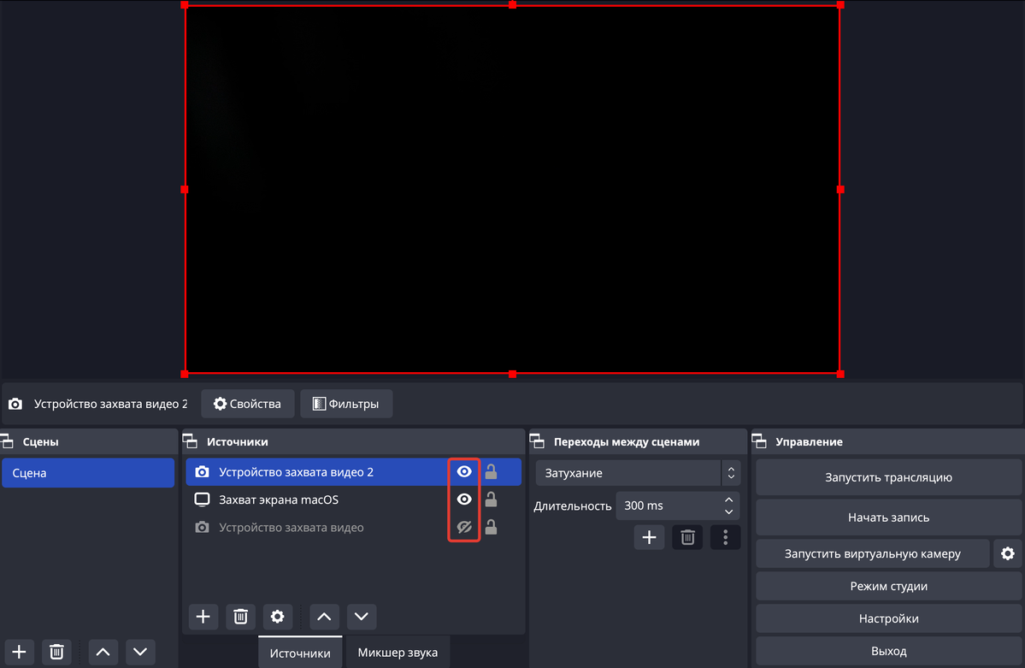Open transition options via the three-dot icon
The height and width of the screenshot is (668, 1025).
(725, 537)
